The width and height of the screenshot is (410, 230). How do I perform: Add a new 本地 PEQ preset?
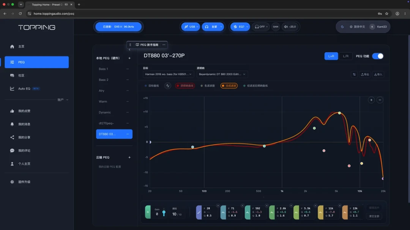point(129,58)
